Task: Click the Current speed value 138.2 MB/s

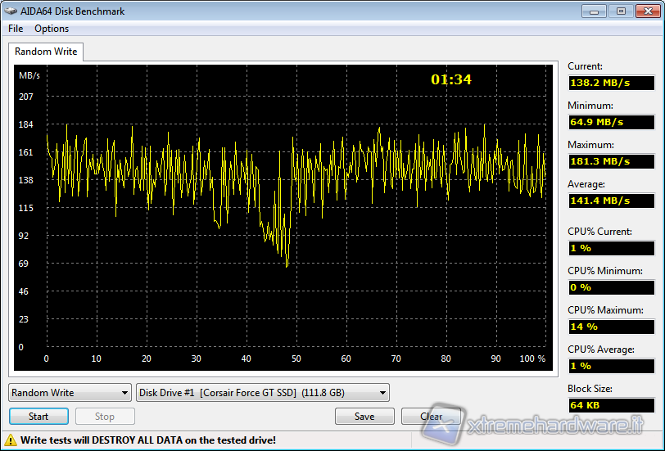Action: 611,83
